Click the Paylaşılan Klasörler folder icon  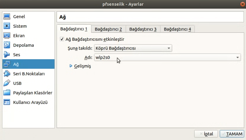[7, 93]
